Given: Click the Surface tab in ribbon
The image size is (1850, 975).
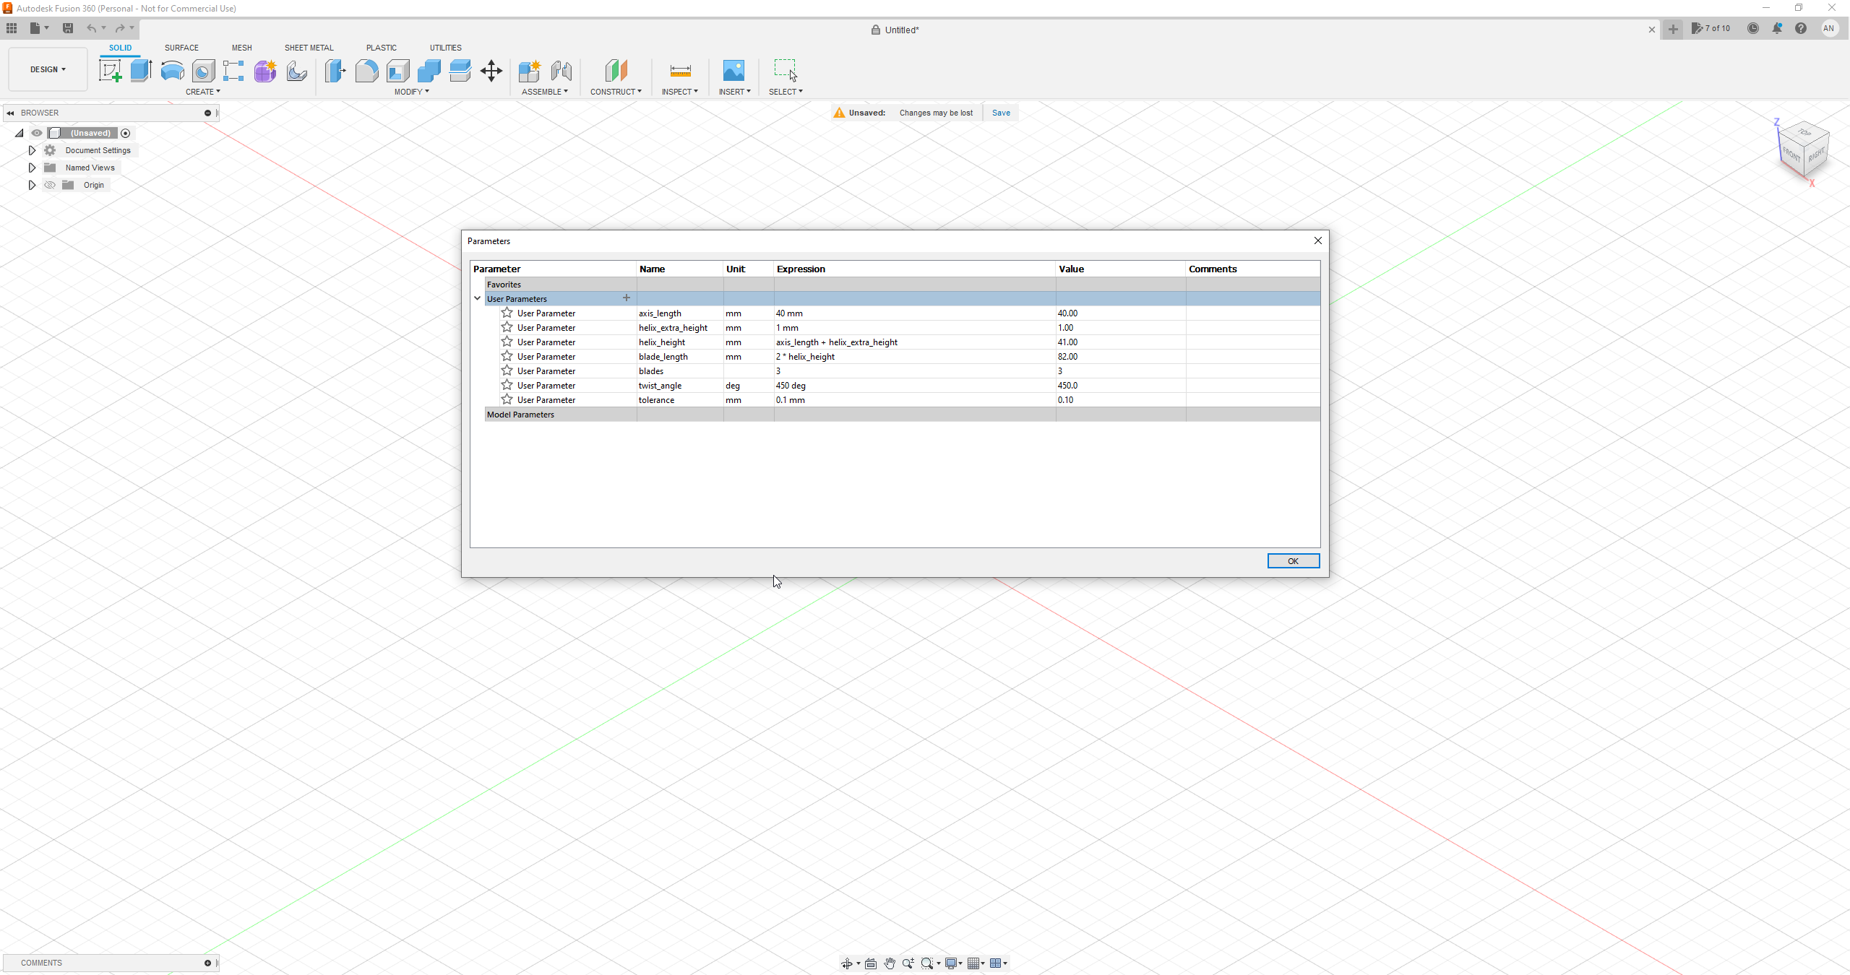Looking at the screenshot, I should coord(181,48).
